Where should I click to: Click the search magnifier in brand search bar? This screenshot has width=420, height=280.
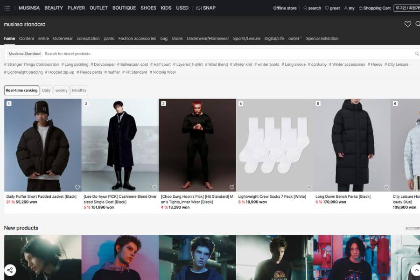(417, 54)
